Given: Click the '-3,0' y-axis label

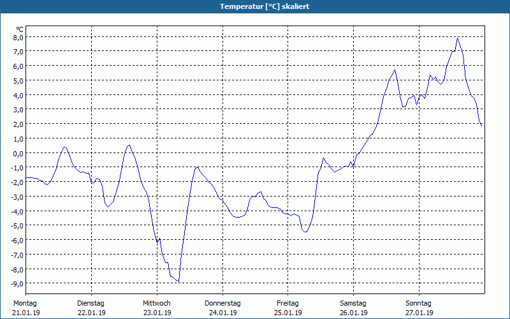Looking at the screenshot, I should click(x=18, y=197).
